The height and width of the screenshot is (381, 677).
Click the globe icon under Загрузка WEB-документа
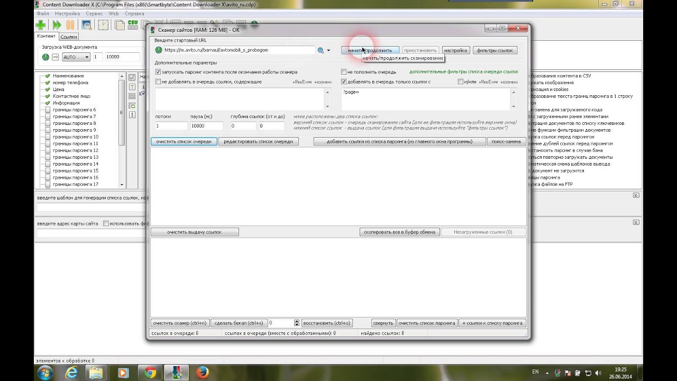[x=46, y=57]
